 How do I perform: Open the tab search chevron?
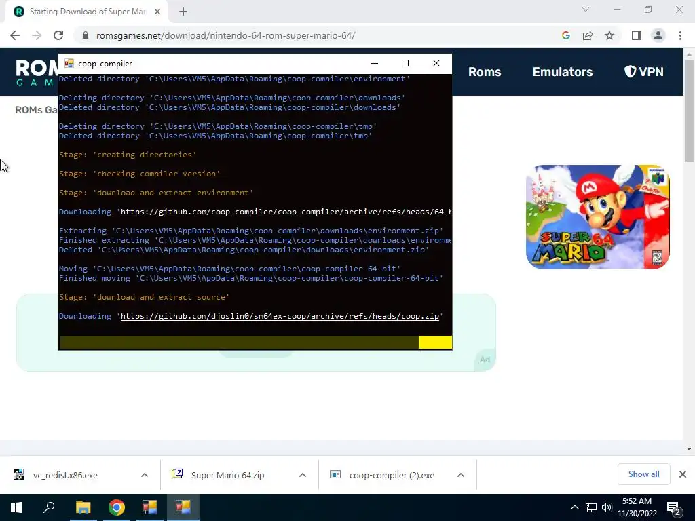coord(586,9)
